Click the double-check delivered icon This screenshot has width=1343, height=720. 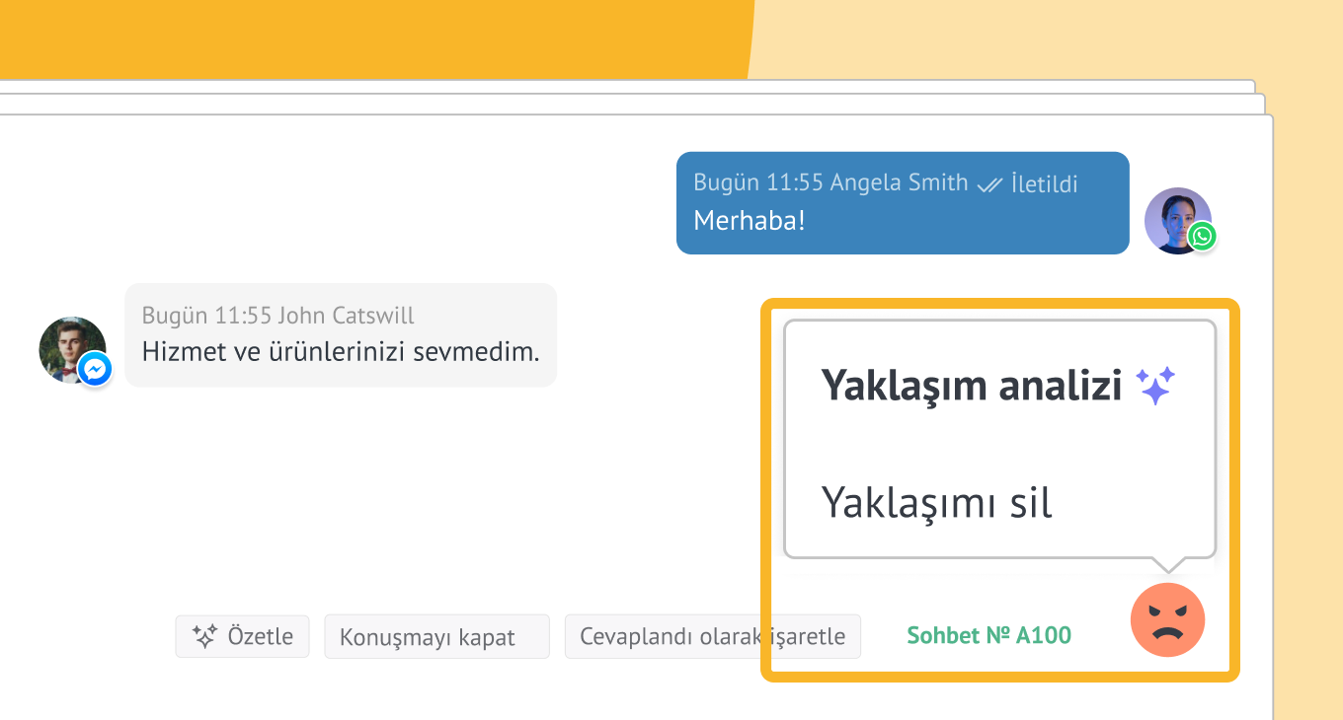[x=989, y=183]
